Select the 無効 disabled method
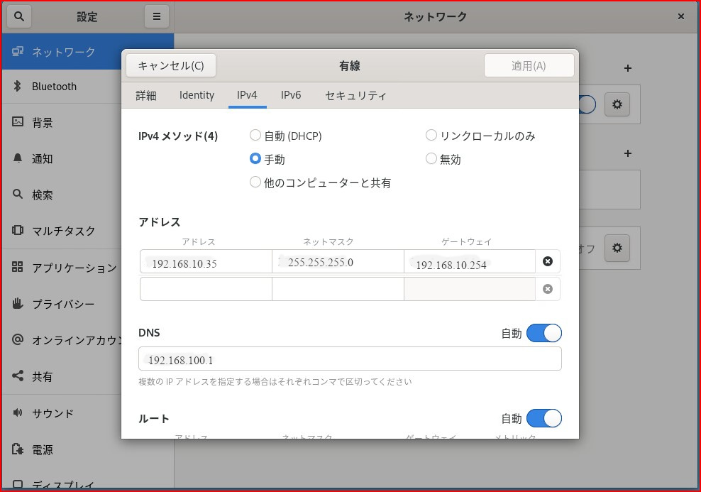This screenshot has width=701, height=492. coord(443,159)
